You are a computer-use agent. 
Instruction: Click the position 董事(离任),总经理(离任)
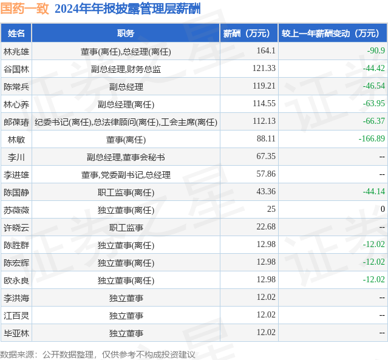pyautogui.click(x=126, y=52)
